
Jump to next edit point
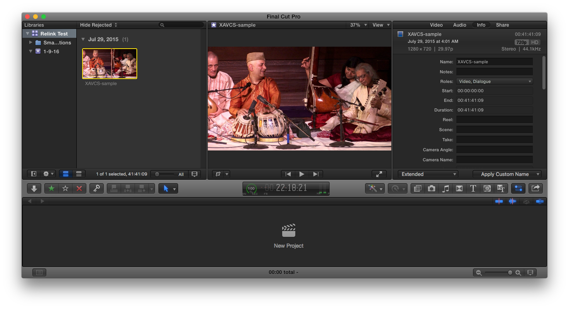coord(316,174)
